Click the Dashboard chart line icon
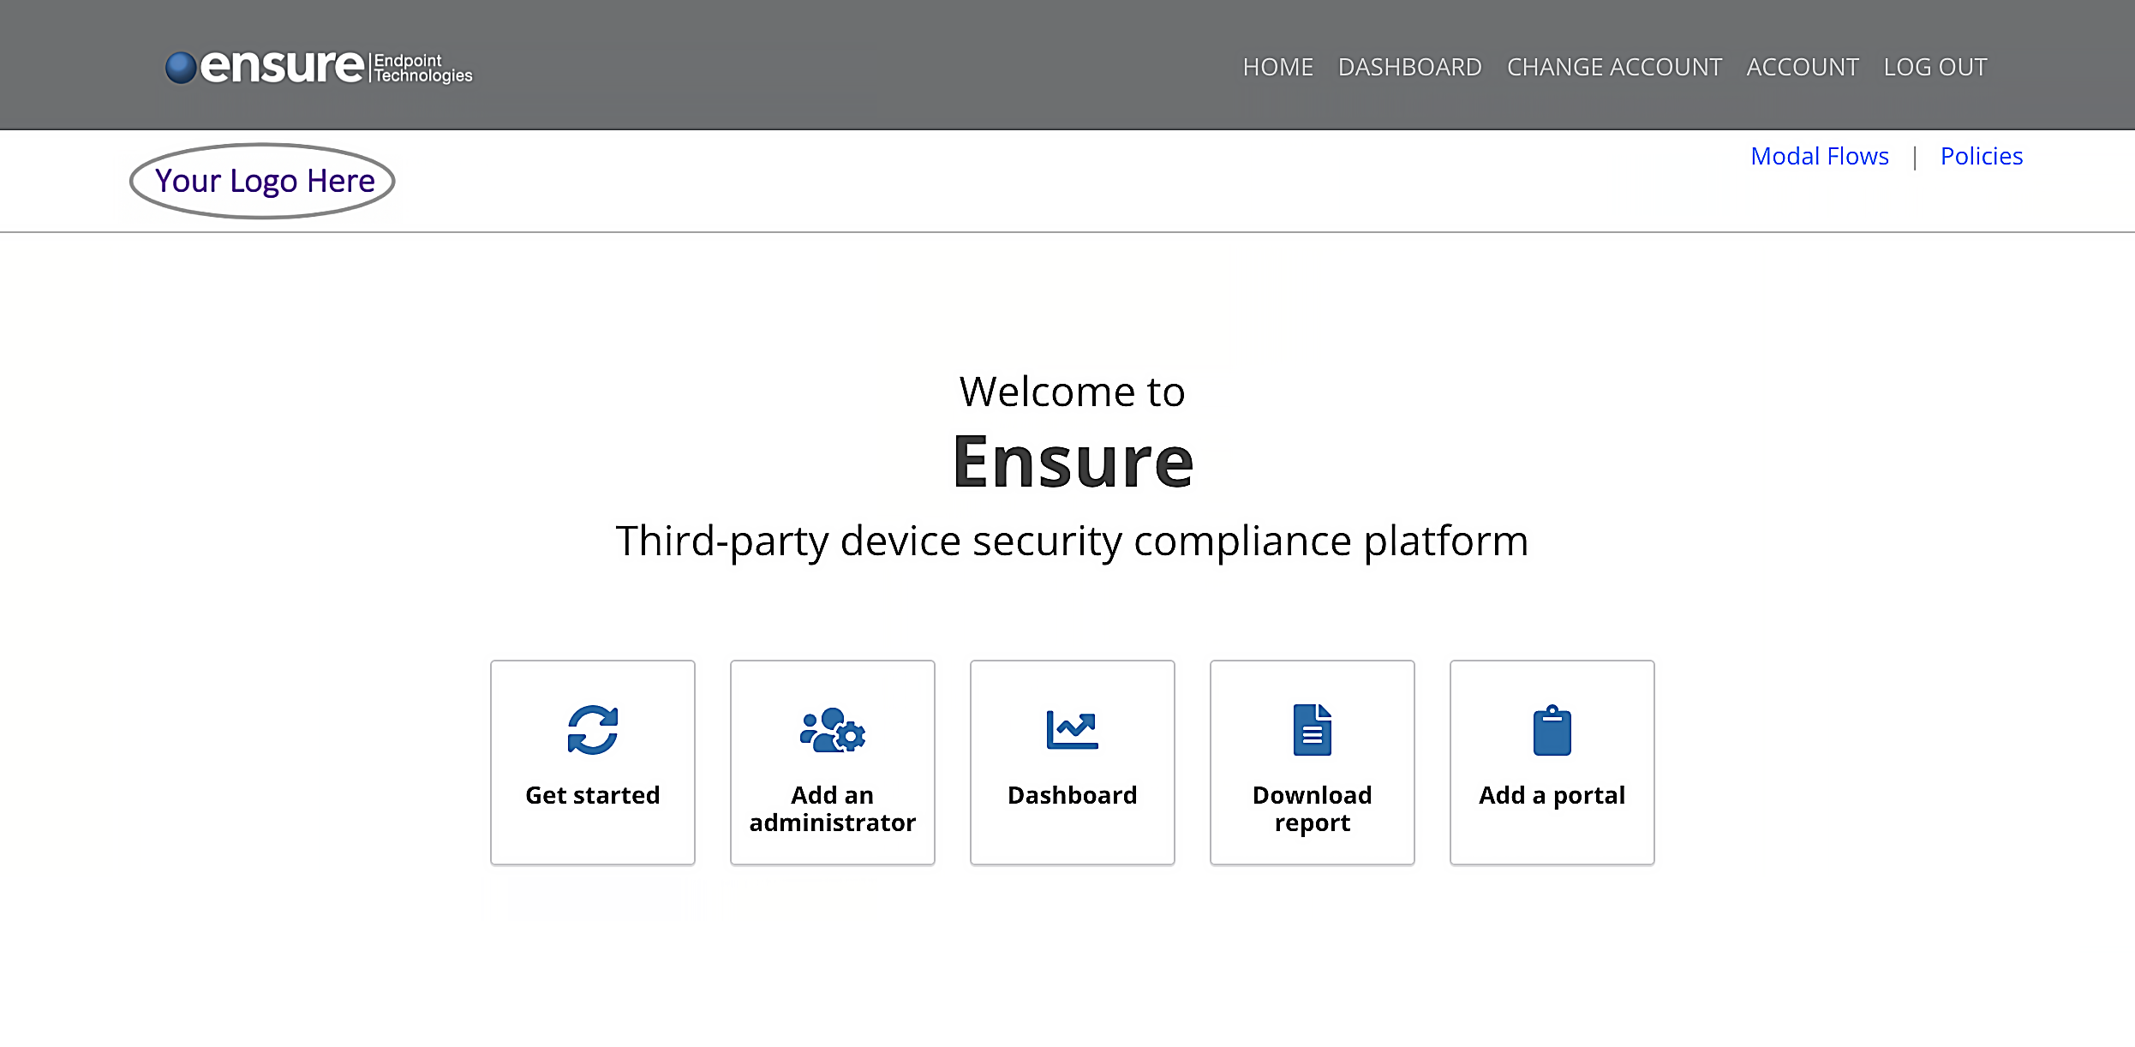This screenshot has width=2135, height=1047. click(1073, 730)
